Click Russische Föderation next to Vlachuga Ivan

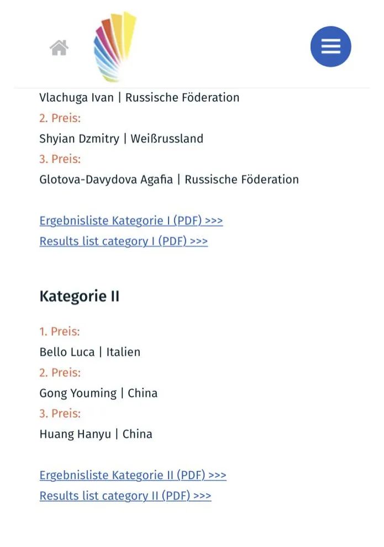tap(182, 97)
